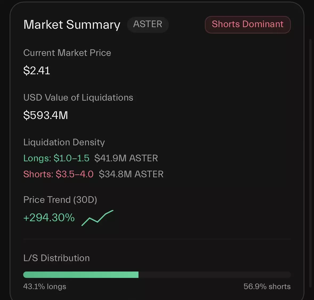
Task: Select the Market Summary heading
Action: point(72,24)
